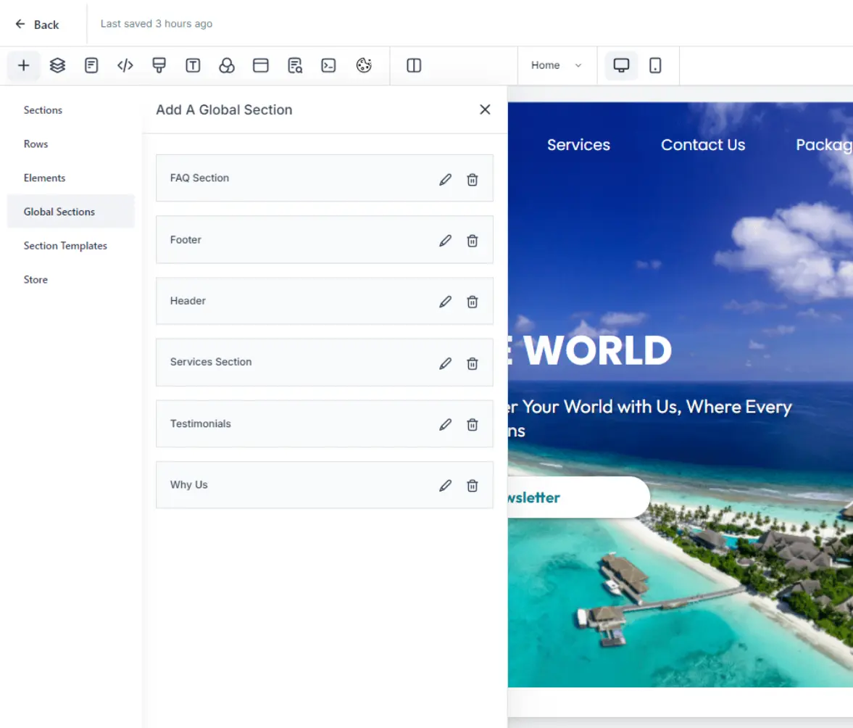The width and height of the screenshot is (853, 728).
Task: Close the Add A Global Section panel
Action: coord(485,109)
